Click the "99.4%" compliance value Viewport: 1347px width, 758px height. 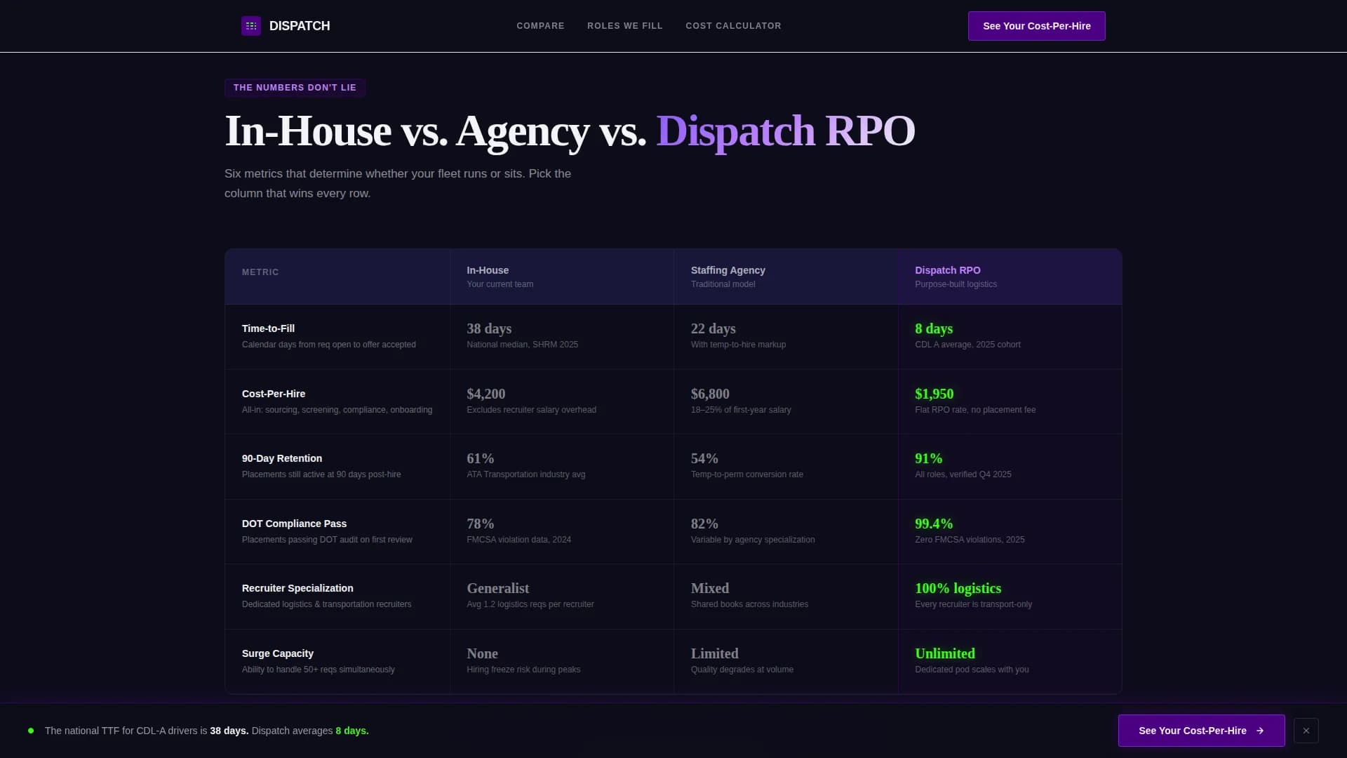coord(933,524)
